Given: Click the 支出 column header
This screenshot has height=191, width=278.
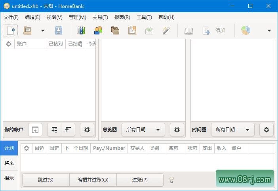Looking at the screenshot, I should [x=207, y=148].
